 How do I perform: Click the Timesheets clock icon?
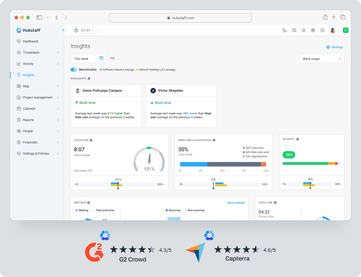click(x=19, y=53)
